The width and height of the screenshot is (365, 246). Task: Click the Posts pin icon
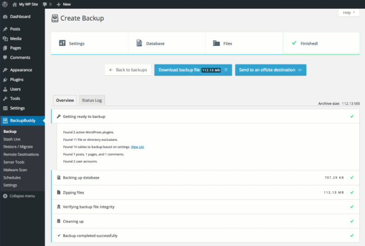[x=5, y=29]
